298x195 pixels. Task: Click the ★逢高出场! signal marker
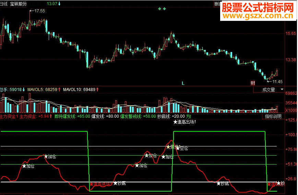click(x=184, y=122)
